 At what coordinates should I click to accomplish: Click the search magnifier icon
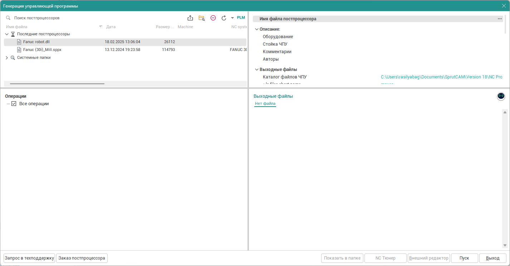pyautogui.click(x=8, y=18)
